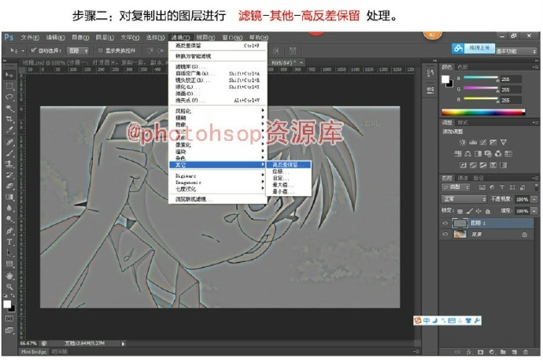Select the Hand tool
Screen dimensions: 543x362
9,276
